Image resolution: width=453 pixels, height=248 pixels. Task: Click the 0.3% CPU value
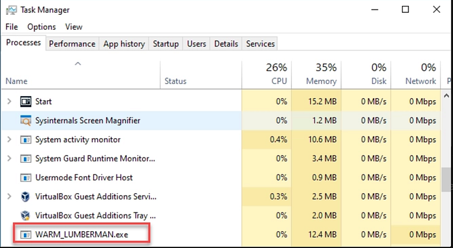tap(278, 197)
